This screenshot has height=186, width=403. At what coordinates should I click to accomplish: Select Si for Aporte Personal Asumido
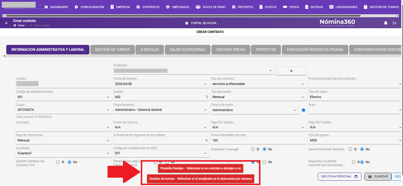350,149
